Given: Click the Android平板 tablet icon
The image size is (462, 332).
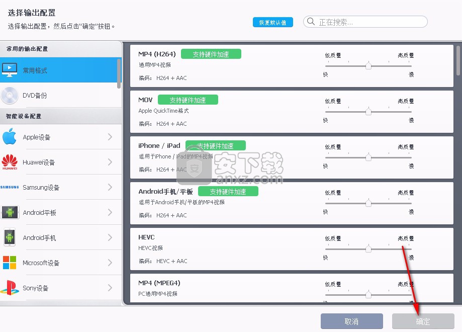Looking at the screenshot, I should coord(10,212).
